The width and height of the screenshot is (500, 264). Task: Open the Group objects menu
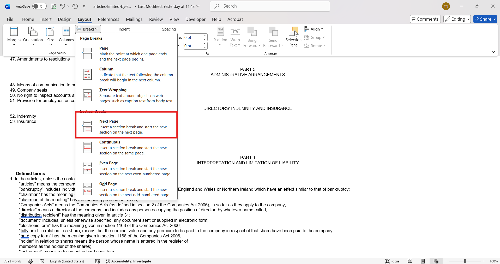[315, 37]
